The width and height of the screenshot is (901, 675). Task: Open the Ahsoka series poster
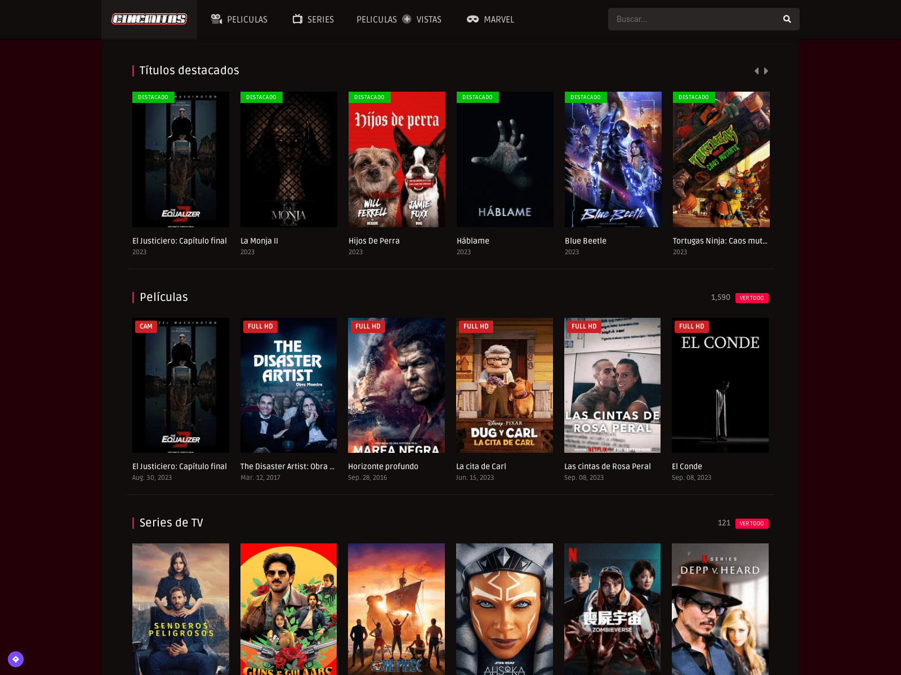pos(505,609)
